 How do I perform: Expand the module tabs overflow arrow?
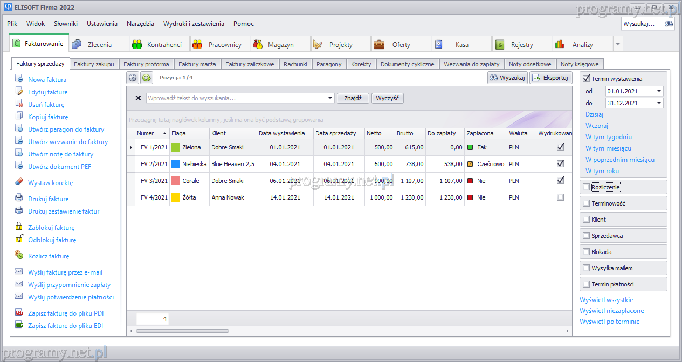pos(618,44)
